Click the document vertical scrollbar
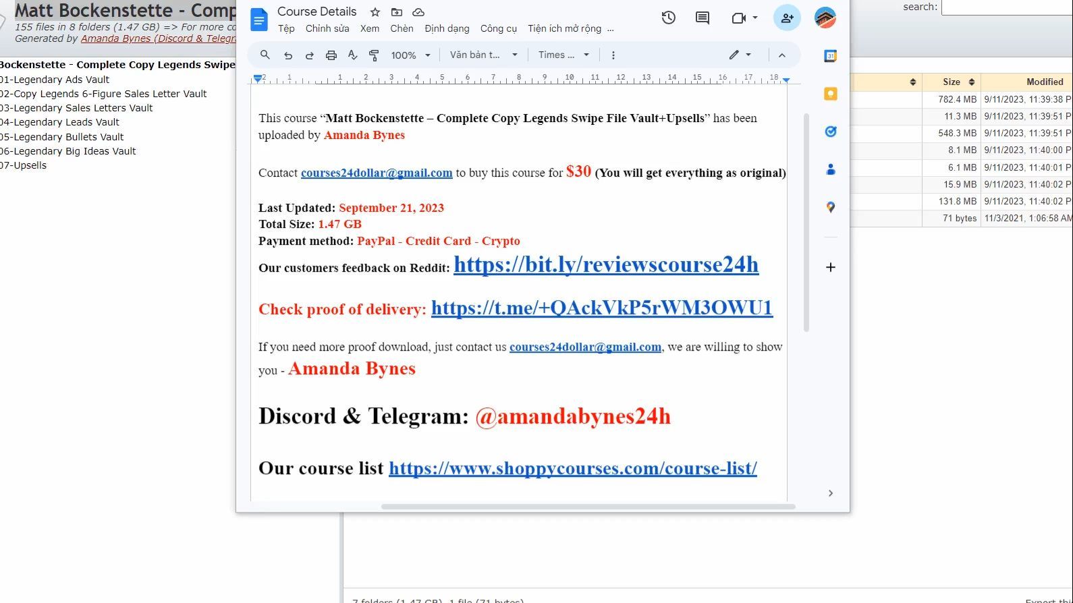The image size is (1073, 603). (x=806, y=223)
